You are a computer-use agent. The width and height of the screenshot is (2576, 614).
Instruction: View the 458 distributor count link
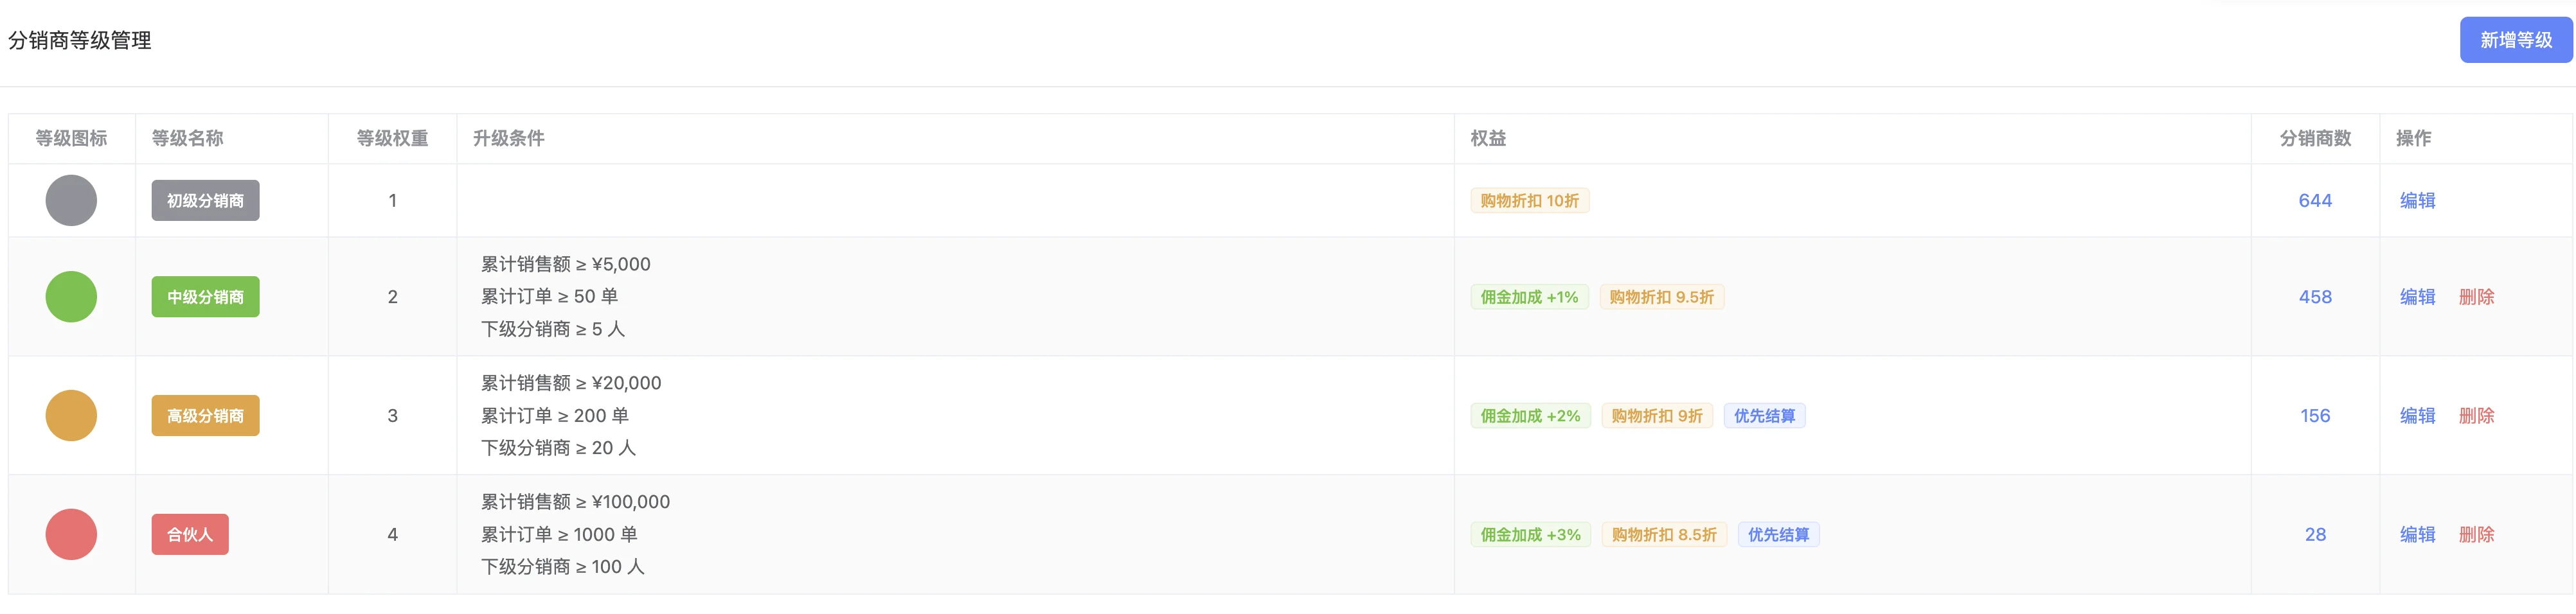pyautogui.click(x=2315, y=297)
